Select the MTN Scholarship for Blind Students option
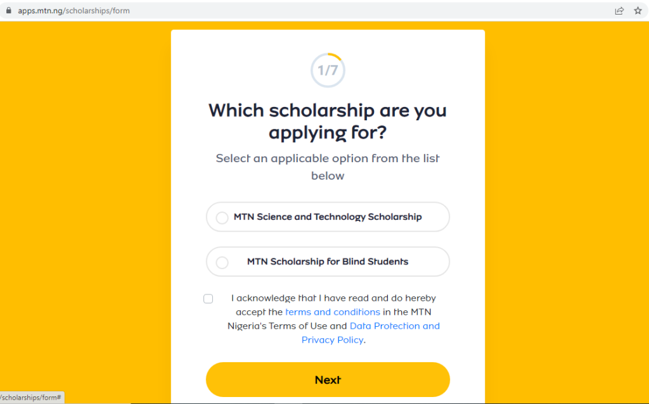 coord(222,262)
